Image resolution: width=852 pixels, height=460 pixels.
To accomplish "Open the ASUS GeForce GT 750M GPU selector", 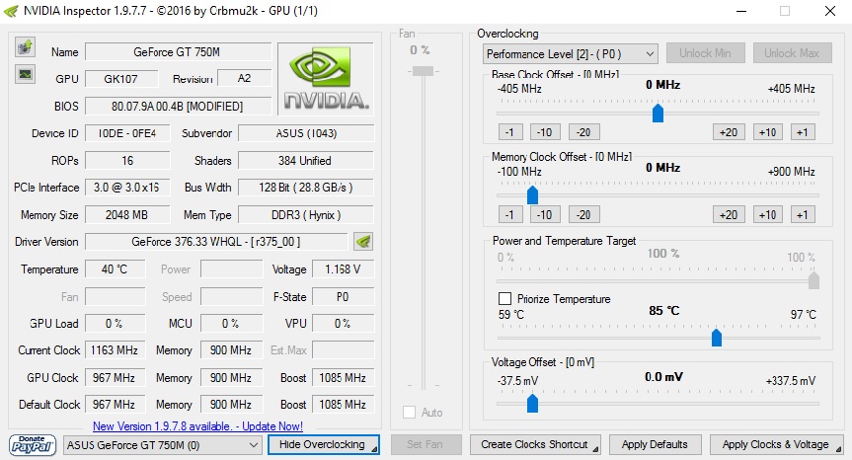I will click(161, 445).
